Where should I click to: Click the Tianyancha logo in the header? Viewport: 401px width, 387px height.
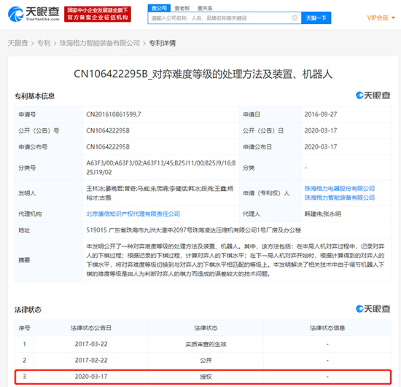(x=34, y=14)
